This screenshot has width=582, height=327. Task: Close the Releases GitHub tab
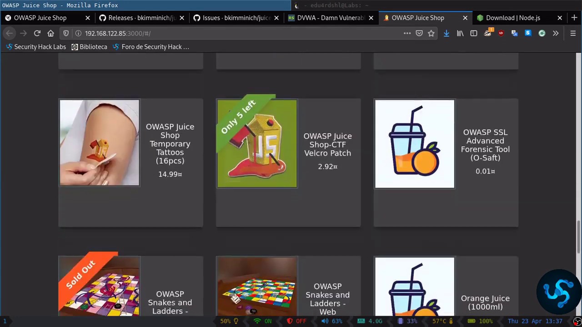coord(182,18)
